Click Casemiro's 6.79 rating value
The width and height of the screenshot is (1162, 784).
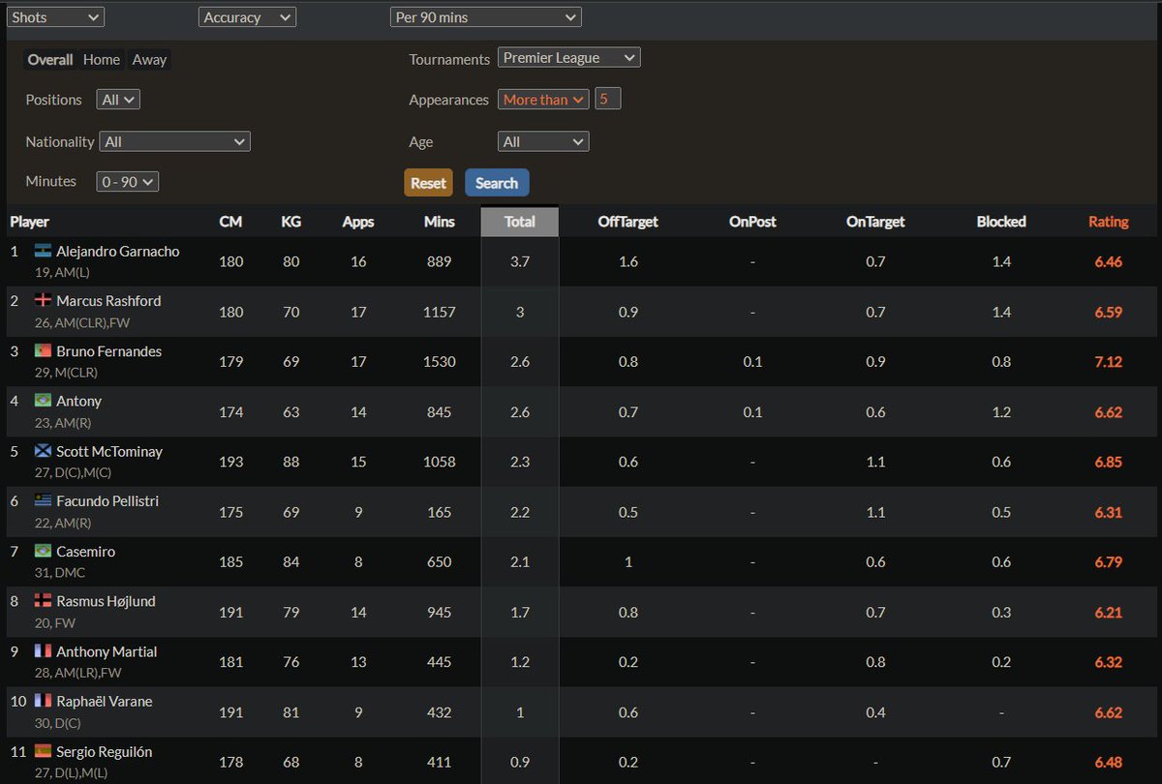[x=1108, y=561]
